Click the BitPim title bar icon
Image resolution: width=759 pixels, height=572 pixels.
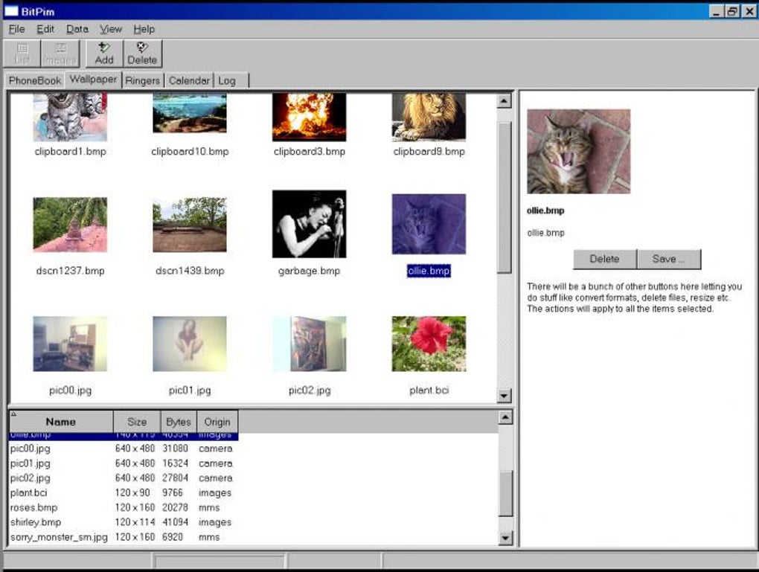[11, 10]
